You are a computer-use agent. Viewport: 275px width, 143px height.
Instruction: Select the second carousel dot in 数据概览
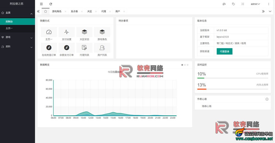click(185, 65)
